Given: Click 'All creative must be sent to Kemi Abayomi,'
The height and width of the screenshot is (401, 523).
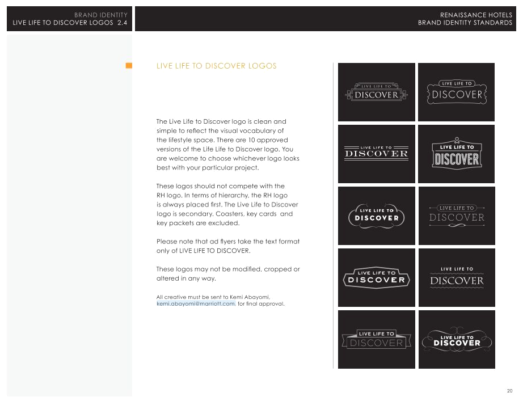Looking at the screenshot, I should click(213, 297).
